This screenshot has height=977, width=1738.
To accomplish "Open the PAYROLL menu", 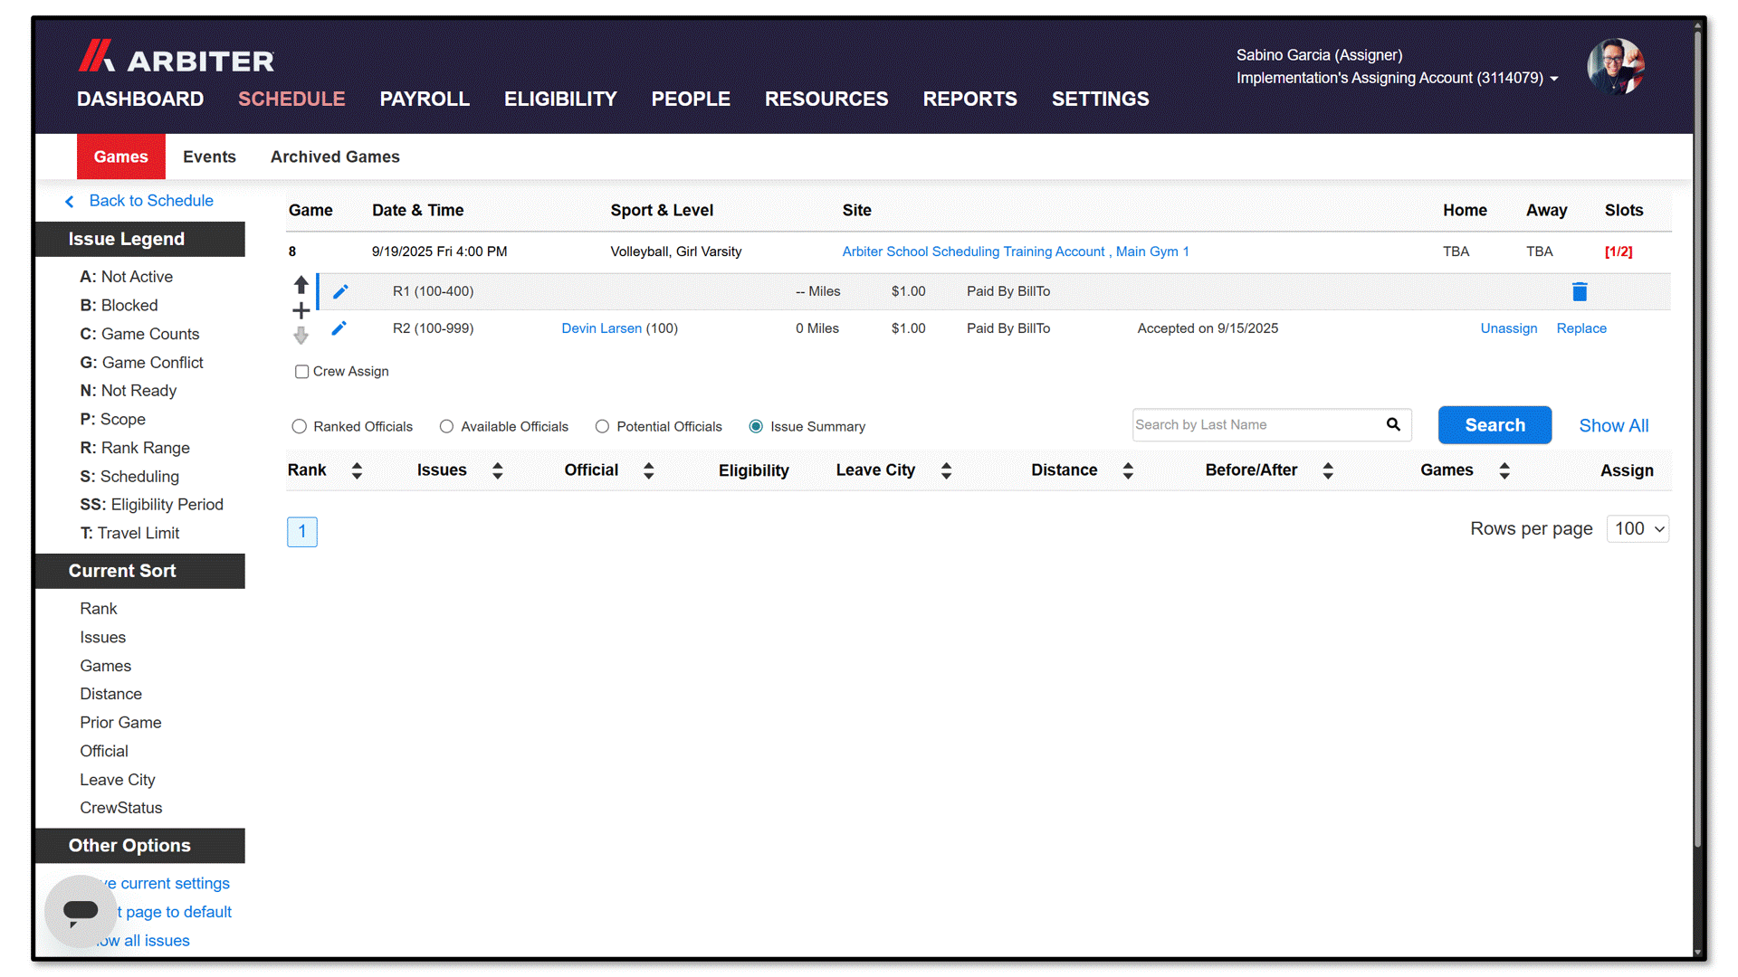I will [425, 99].
